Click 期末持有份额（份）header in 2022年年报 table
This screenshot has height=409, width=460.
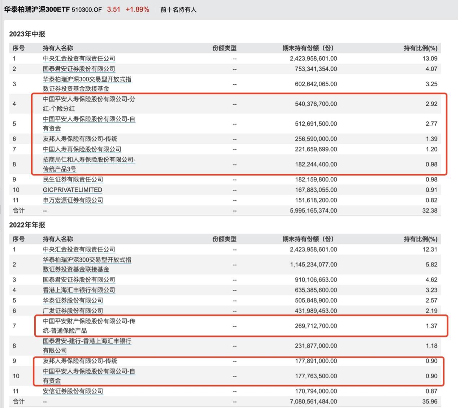pos(308,239)
